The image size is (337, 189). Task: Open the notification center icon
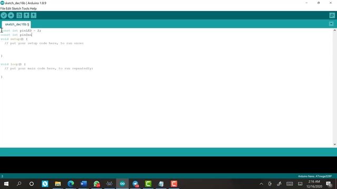click(x=329, y=184)
